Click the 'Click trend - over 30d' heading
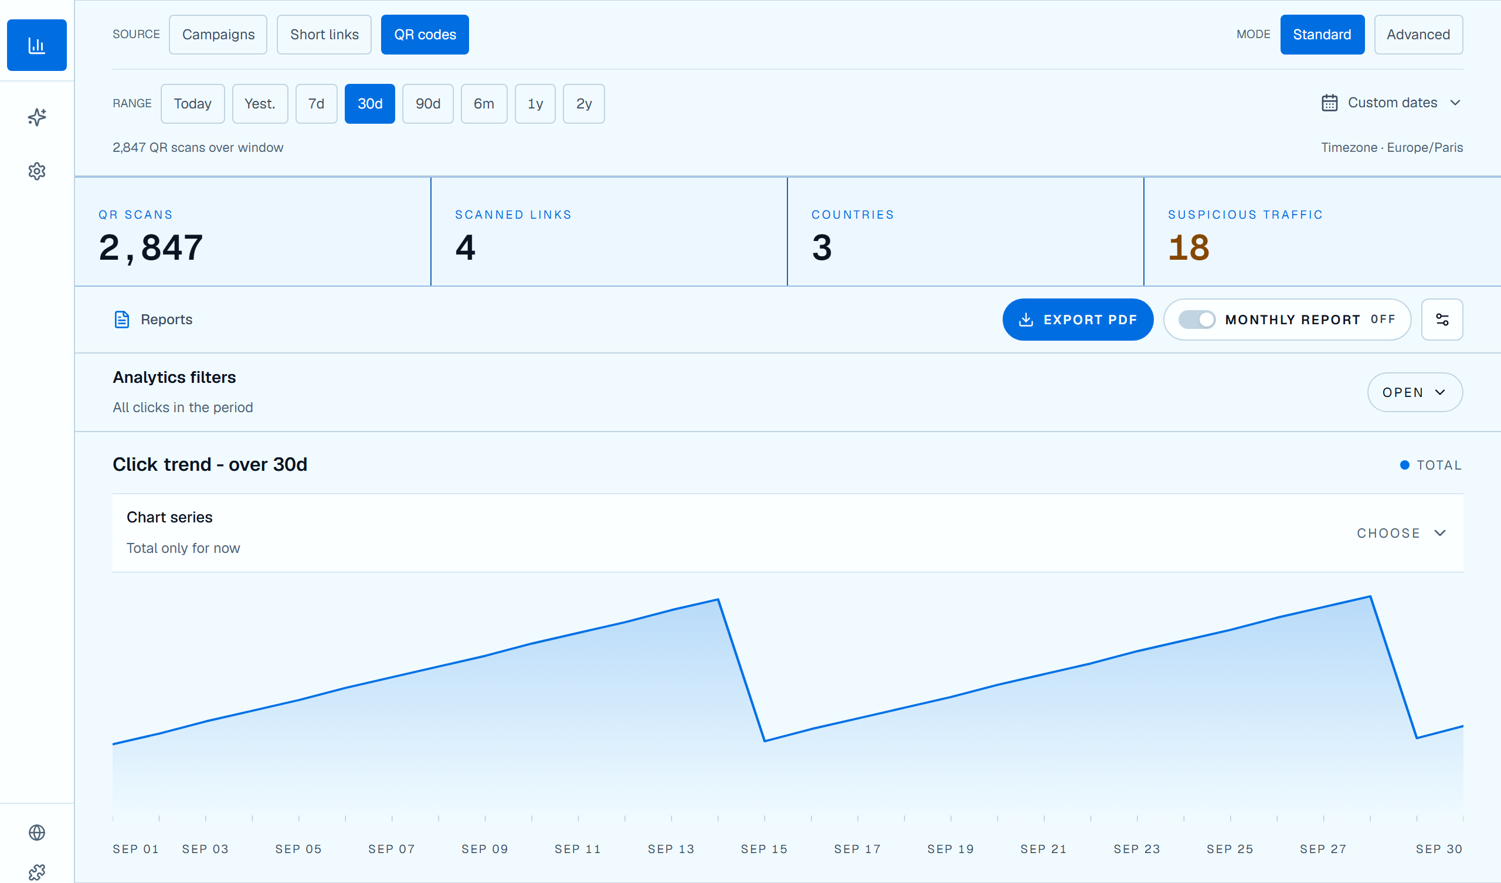The image size is (1501, 883). 210,465
